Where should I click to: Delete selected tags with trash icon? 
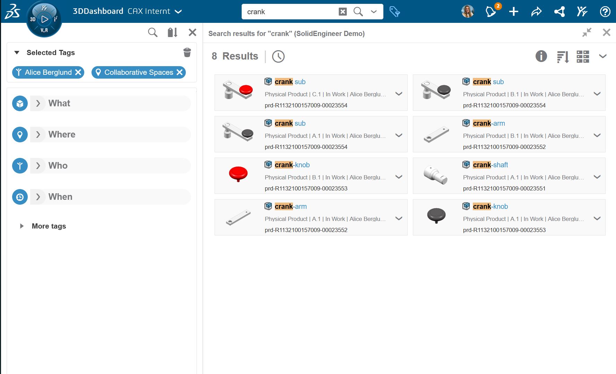pyautogui.click(x=187, y=53)
